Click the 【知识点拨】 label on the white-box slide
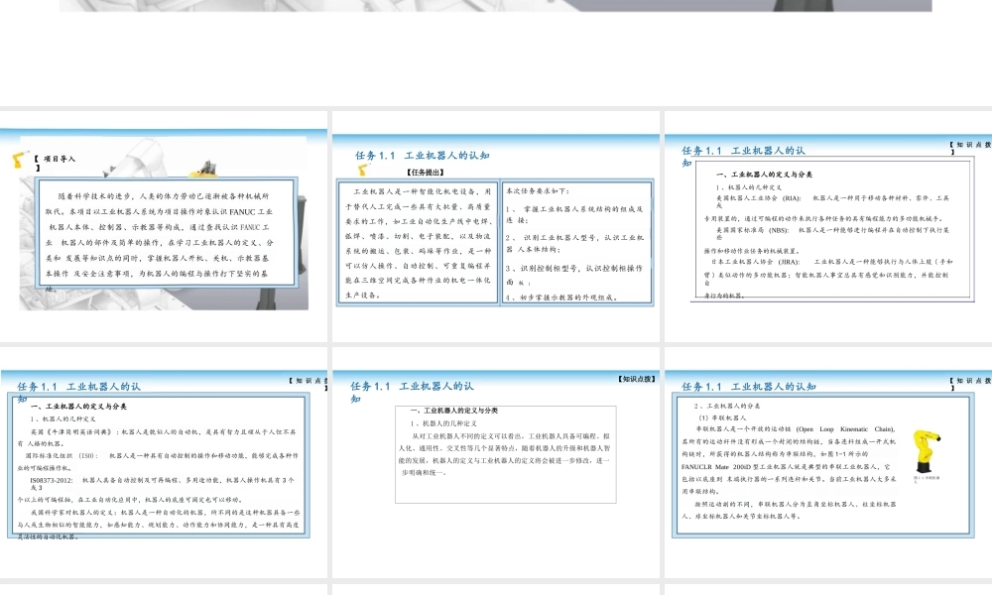 click(637, 379)
